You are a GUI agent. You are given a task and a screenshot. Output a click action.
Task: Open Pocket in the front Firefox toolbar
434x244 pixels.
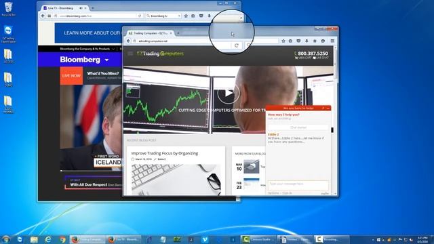pyautogui.click(x=298, y=41)
